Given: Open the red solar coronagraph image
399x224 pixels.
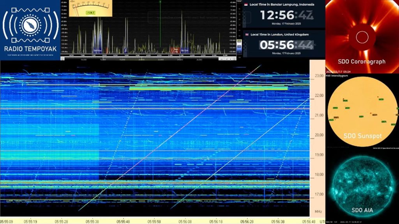Looking at the screenshot, I should tap(362, 36).
